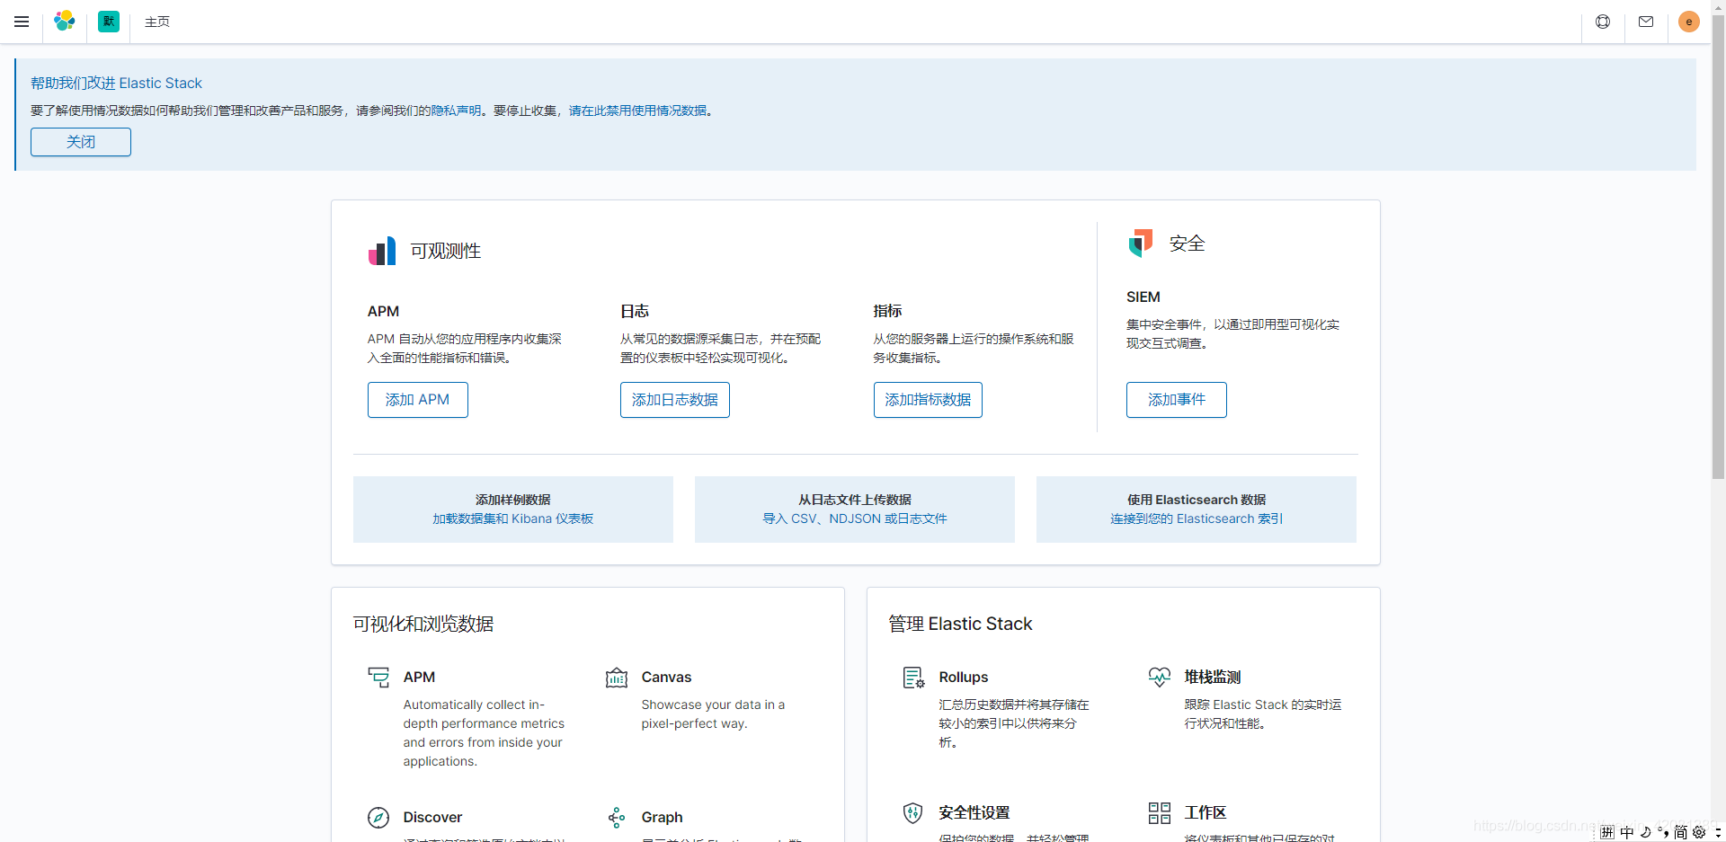Click the 日志 heading text

tap(635, 312)
